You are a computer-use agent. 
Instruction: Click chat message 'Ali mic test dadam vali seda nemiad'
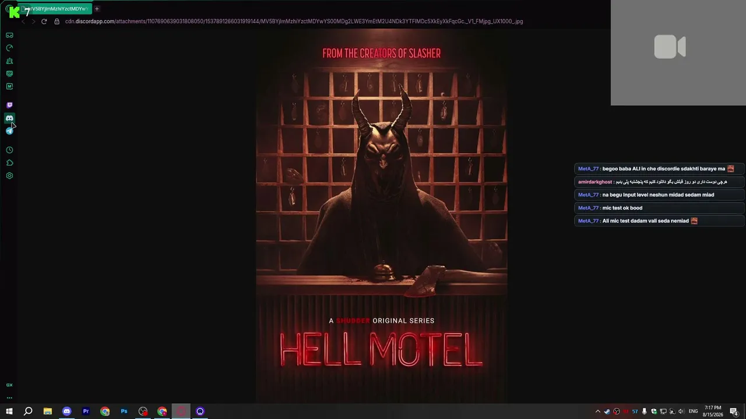point(659,221)
